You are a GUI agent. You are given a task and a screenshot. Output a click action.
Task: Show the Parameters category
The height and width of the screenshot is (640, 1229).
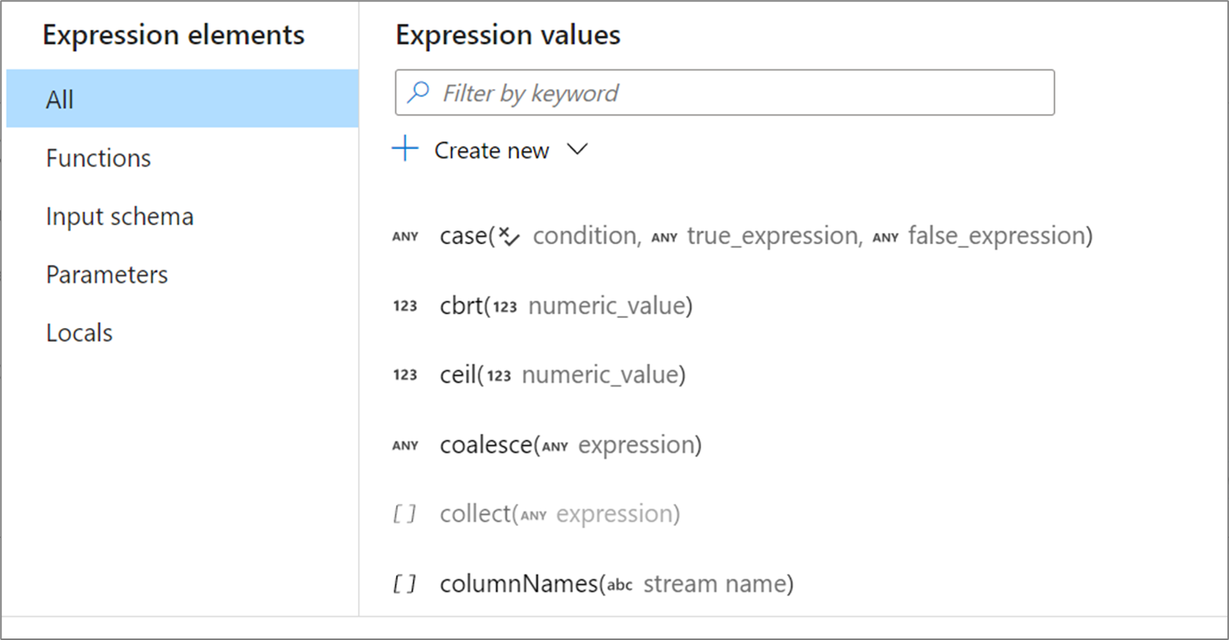point(107,275)
